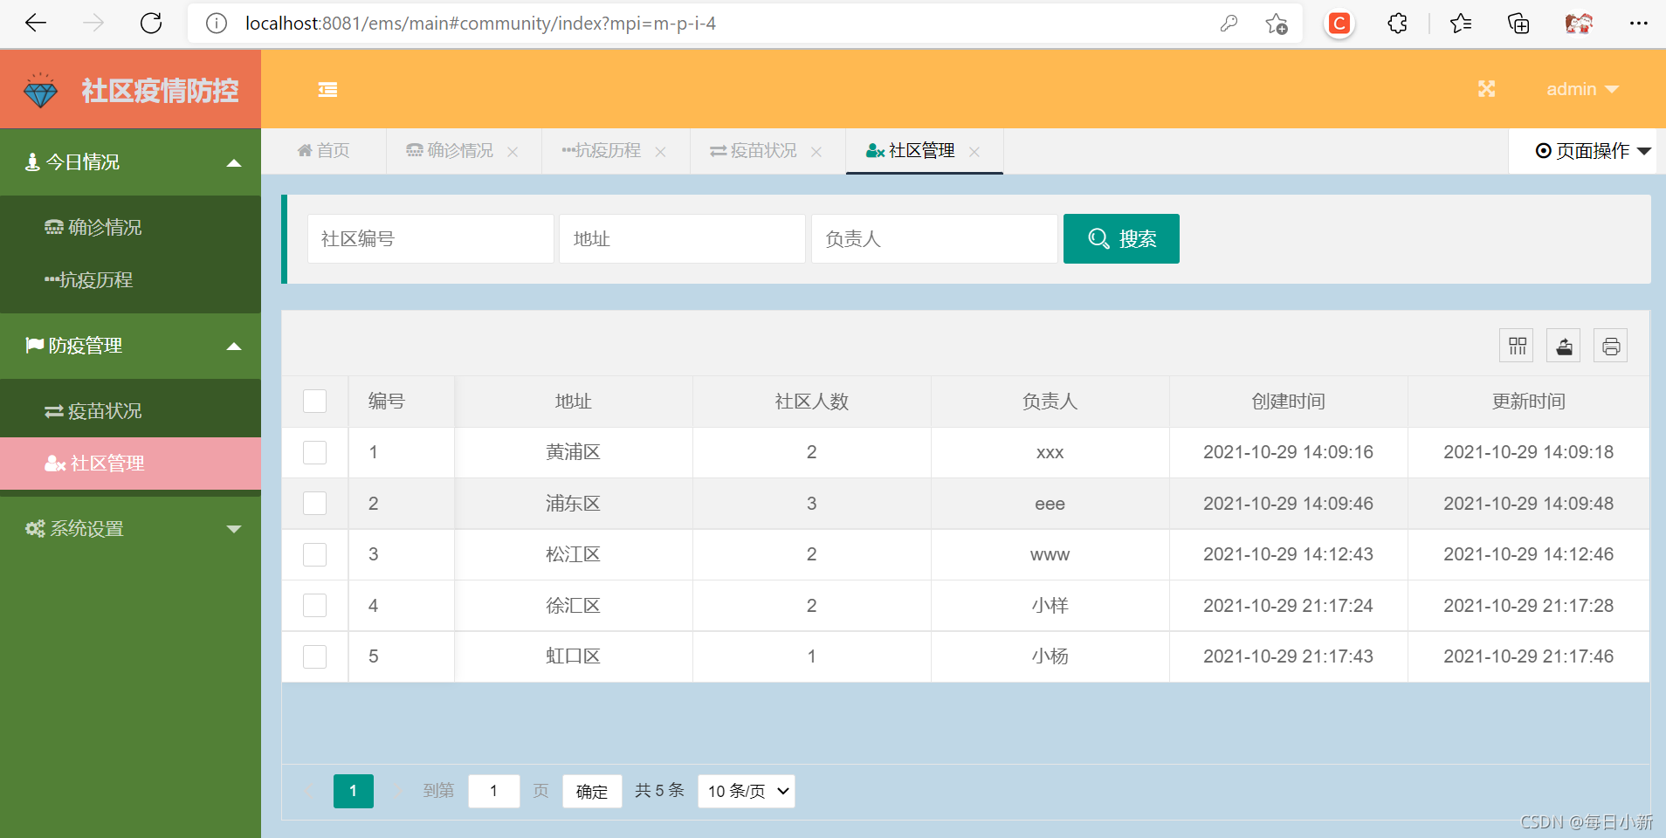
Task: Go to page 1 button
Action: (x=354, y=791)
